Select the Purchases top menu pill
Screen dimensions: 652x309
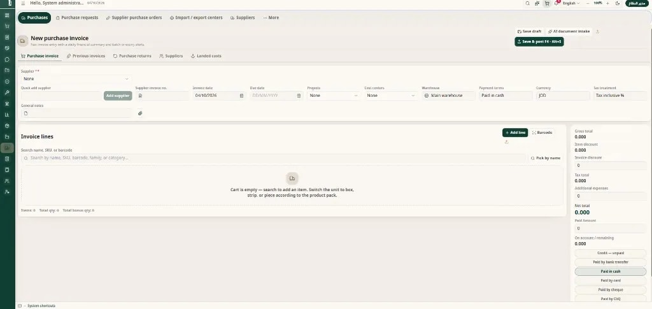[x=34, y=18]
